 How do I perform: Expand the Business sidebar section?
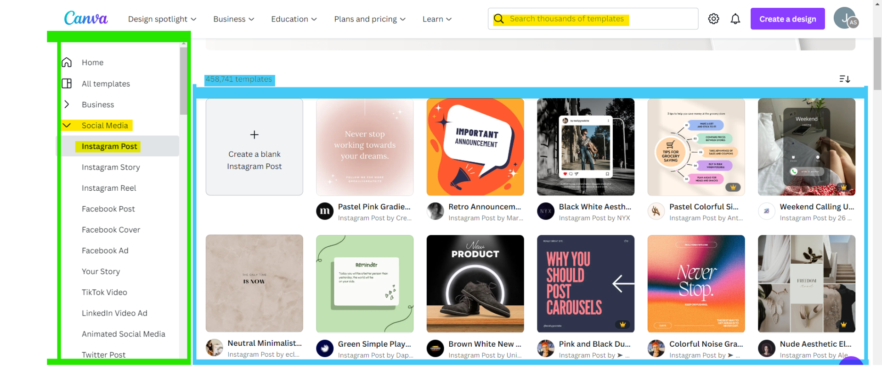[67, 105]
